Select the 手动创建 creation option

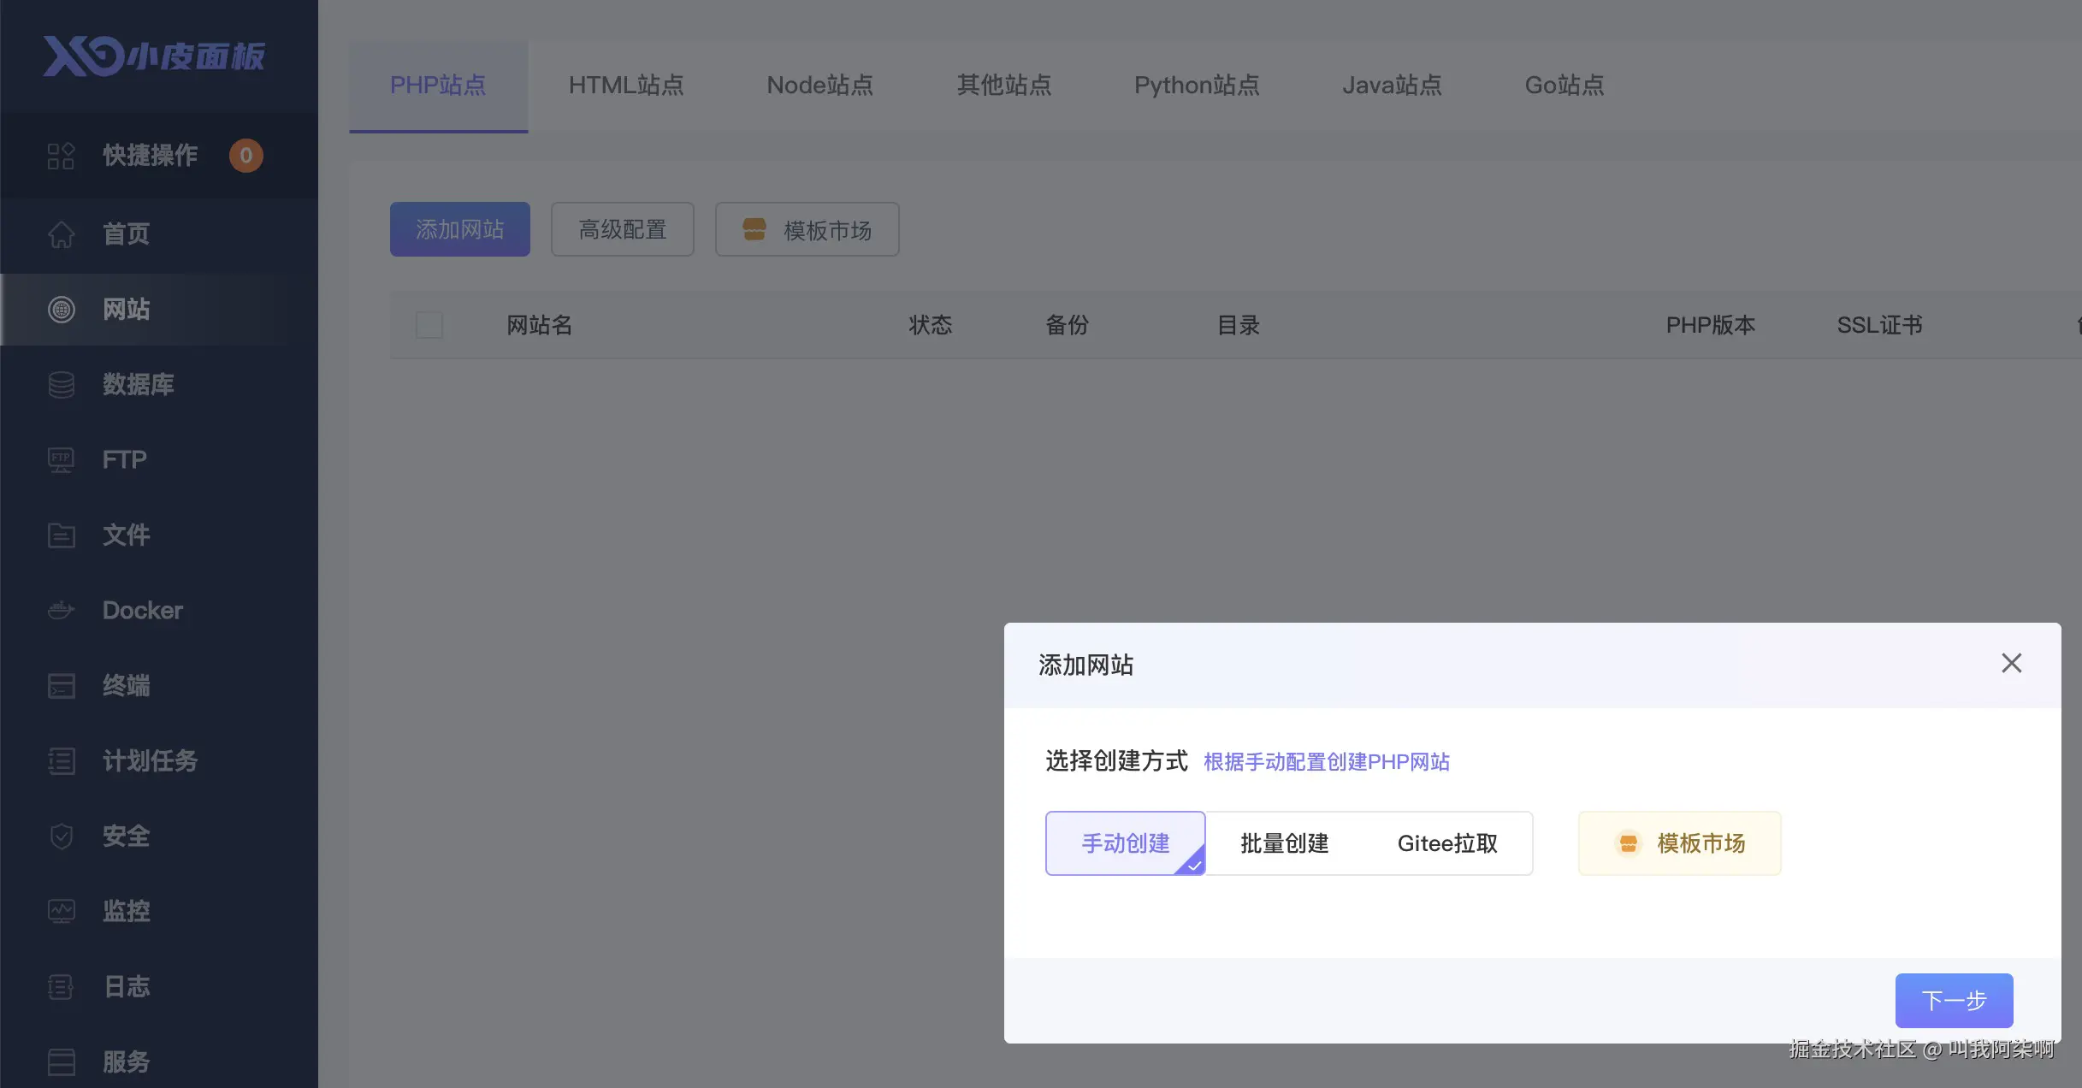(1125, 843)
